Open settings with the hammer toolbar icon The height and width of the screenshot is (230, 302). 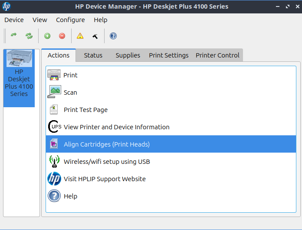point(95,36)
